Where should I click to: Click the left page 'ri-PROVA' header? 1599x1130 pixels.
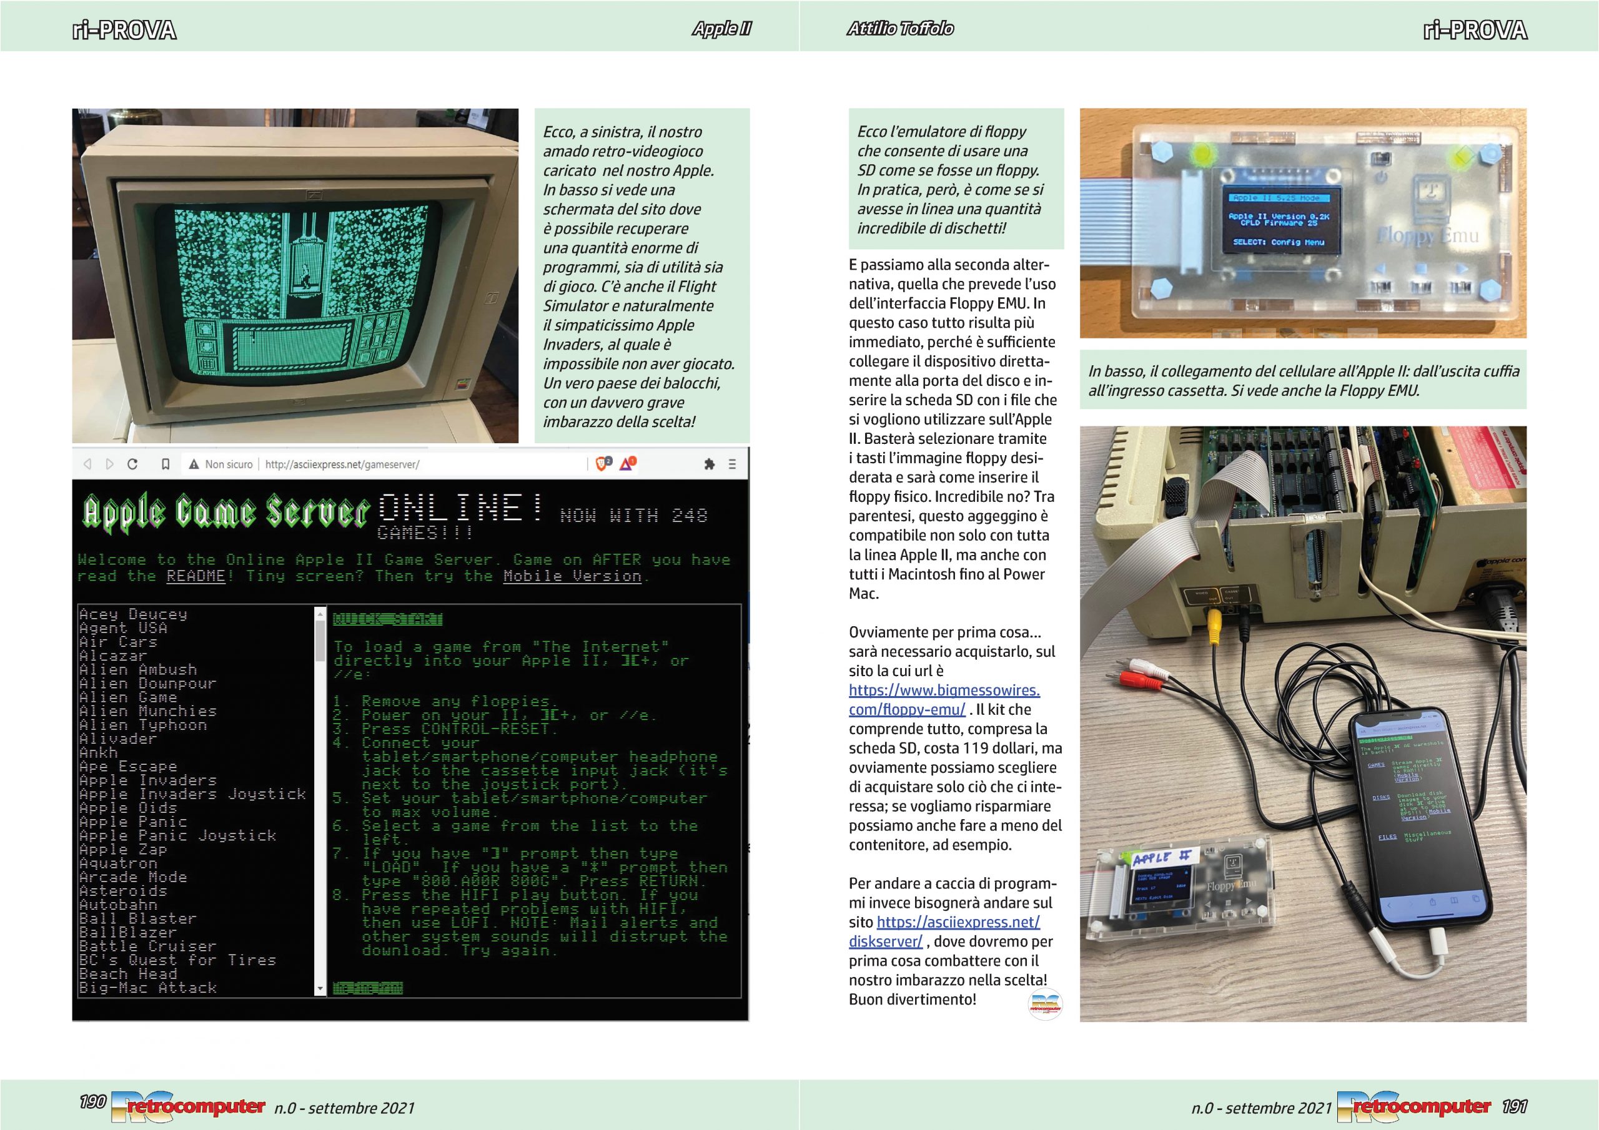coord(124,30)
